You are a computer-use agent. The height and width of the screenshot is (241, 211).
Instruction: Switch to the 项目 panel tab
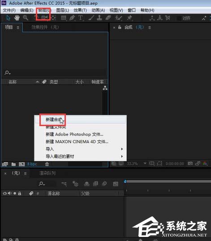pos(9,27)
